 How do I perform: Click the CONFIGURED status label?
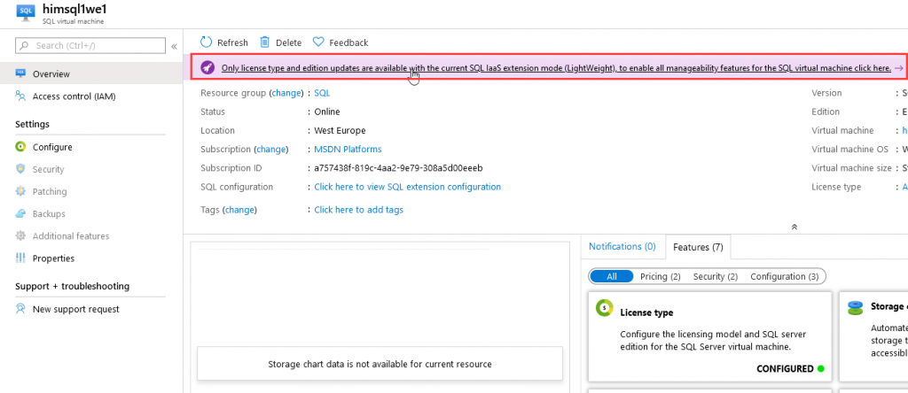coord(785,369)
